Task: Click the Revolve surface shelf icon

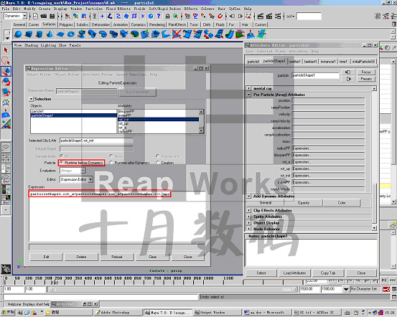Action: point(81,34)
